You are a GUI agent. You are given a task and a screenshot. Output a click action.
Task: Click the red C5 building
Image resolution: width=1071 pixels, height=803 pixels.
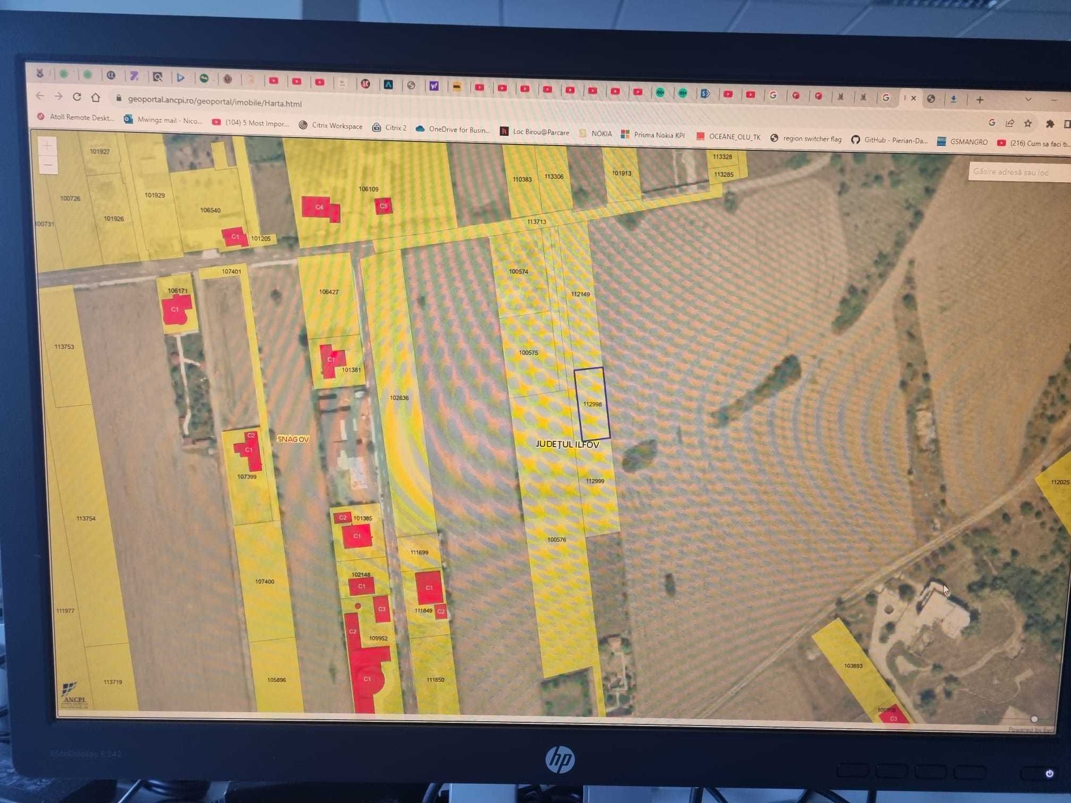[x=384, y=206]
